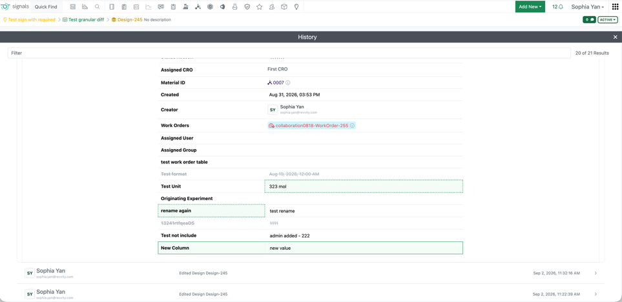The width and height of the screenshot is (622, 302).
Task: Click the info icon beside WorkOrder-255
Action: (352, 126)
